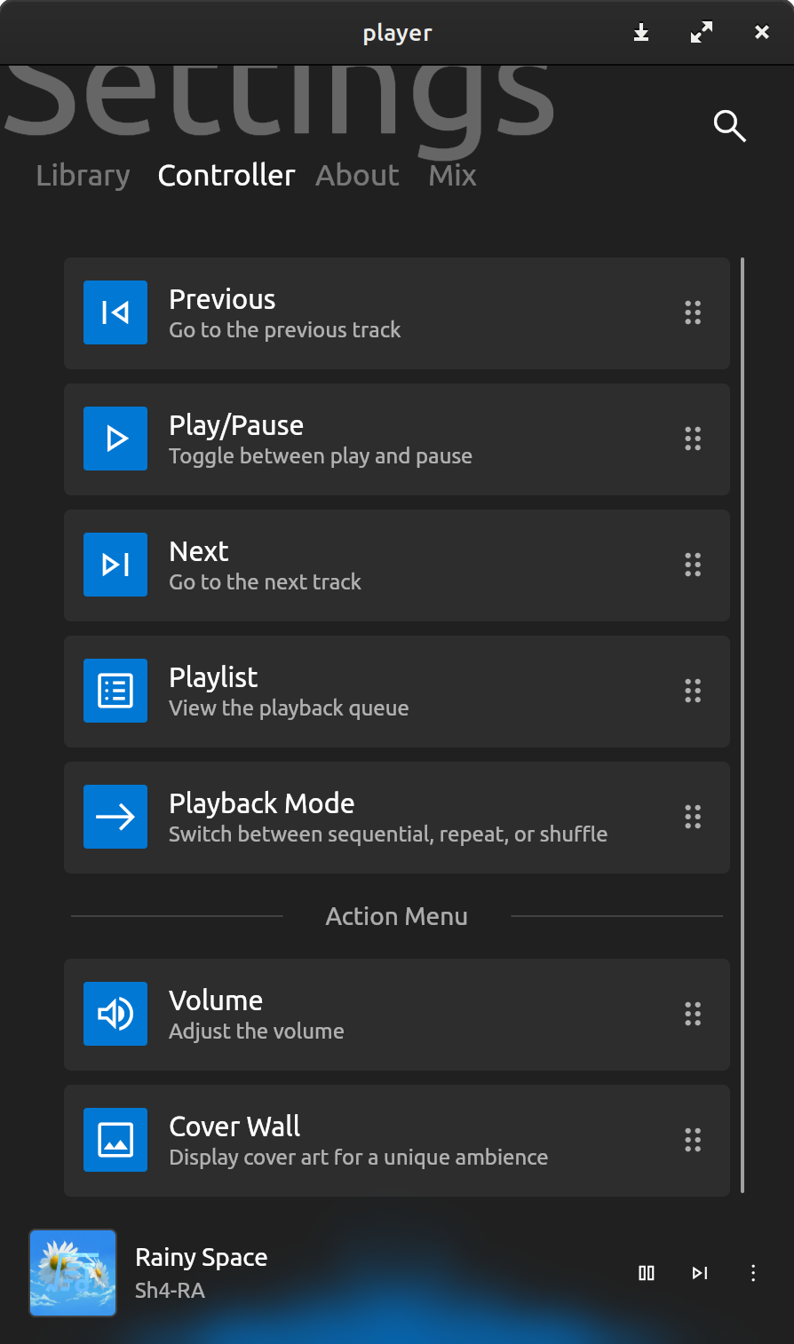Viewport: 794px width, 1344px height.
Task: Click the blue Next track icon
Action: point(115,565)
